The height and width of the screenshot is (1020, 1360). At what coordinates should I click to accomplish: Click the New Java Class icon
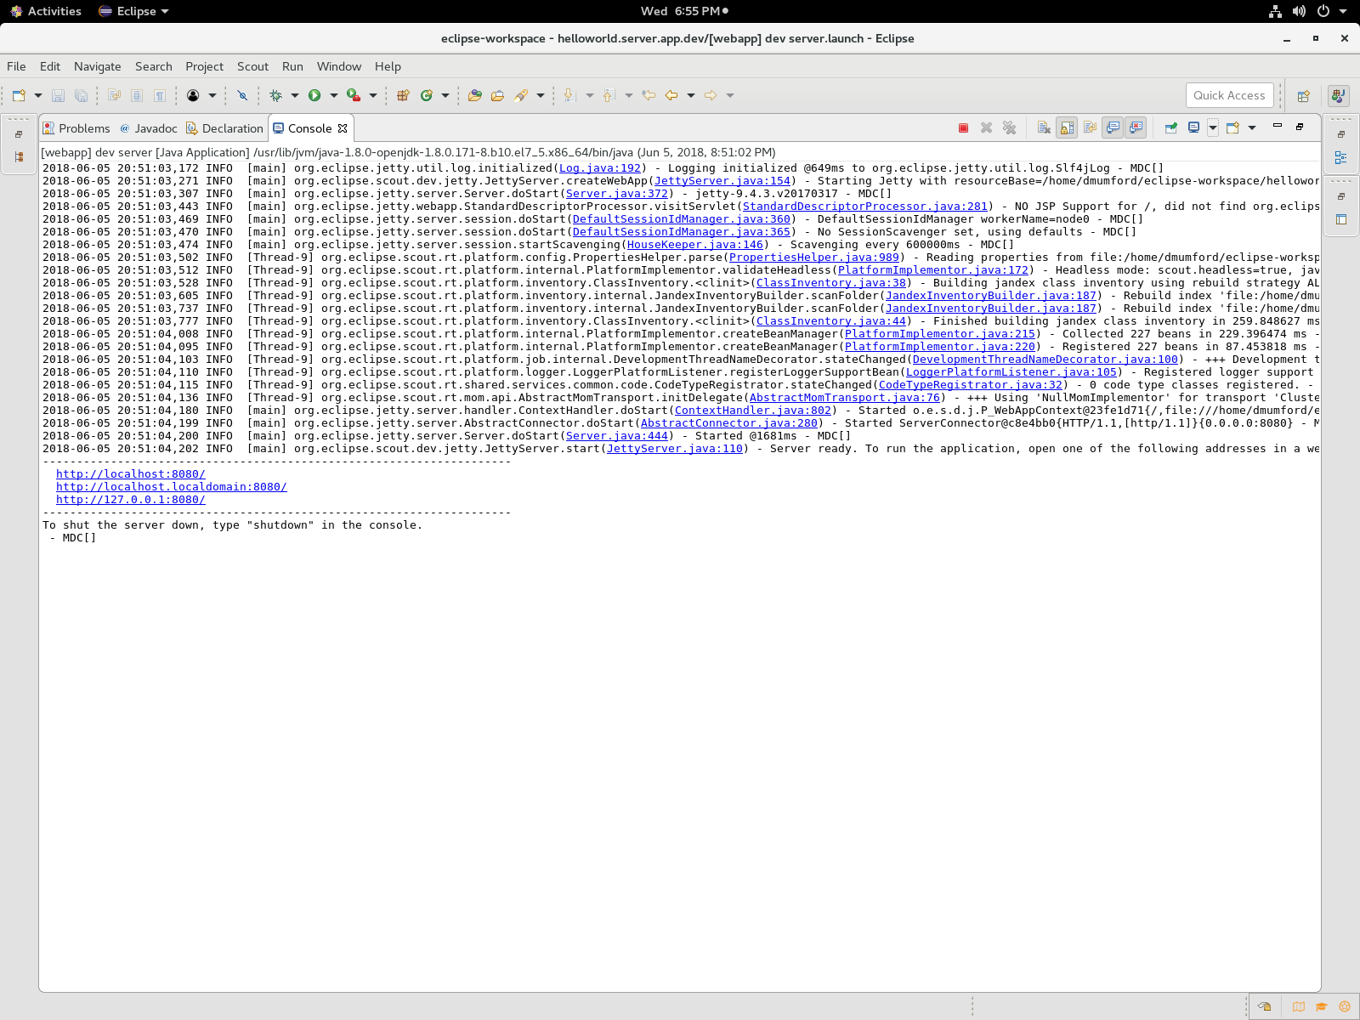coord(426,95)
